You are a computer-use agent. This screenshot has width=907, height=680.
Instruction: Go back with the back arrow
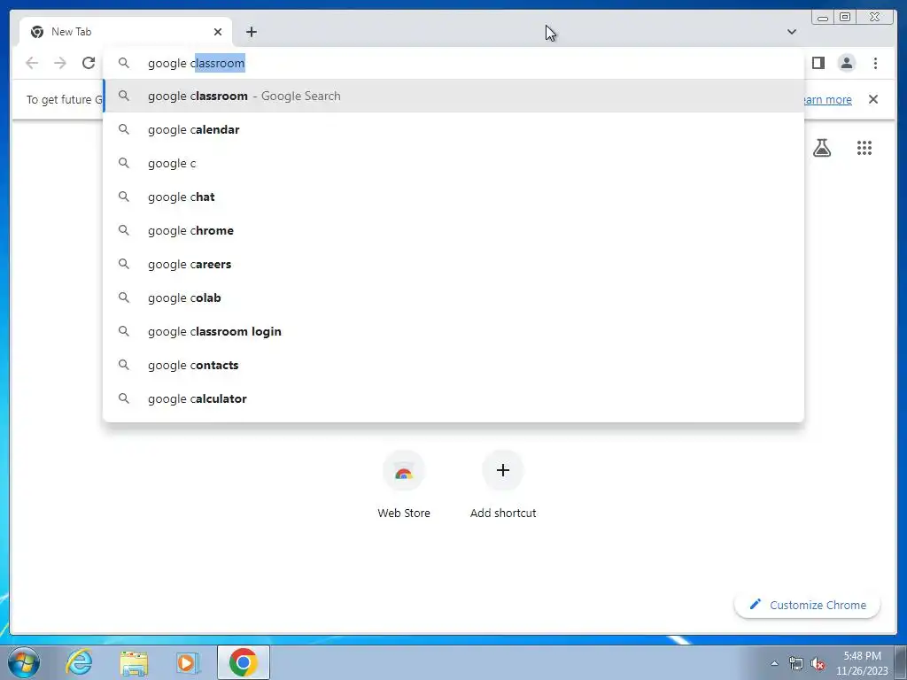[x=32, y=63]
